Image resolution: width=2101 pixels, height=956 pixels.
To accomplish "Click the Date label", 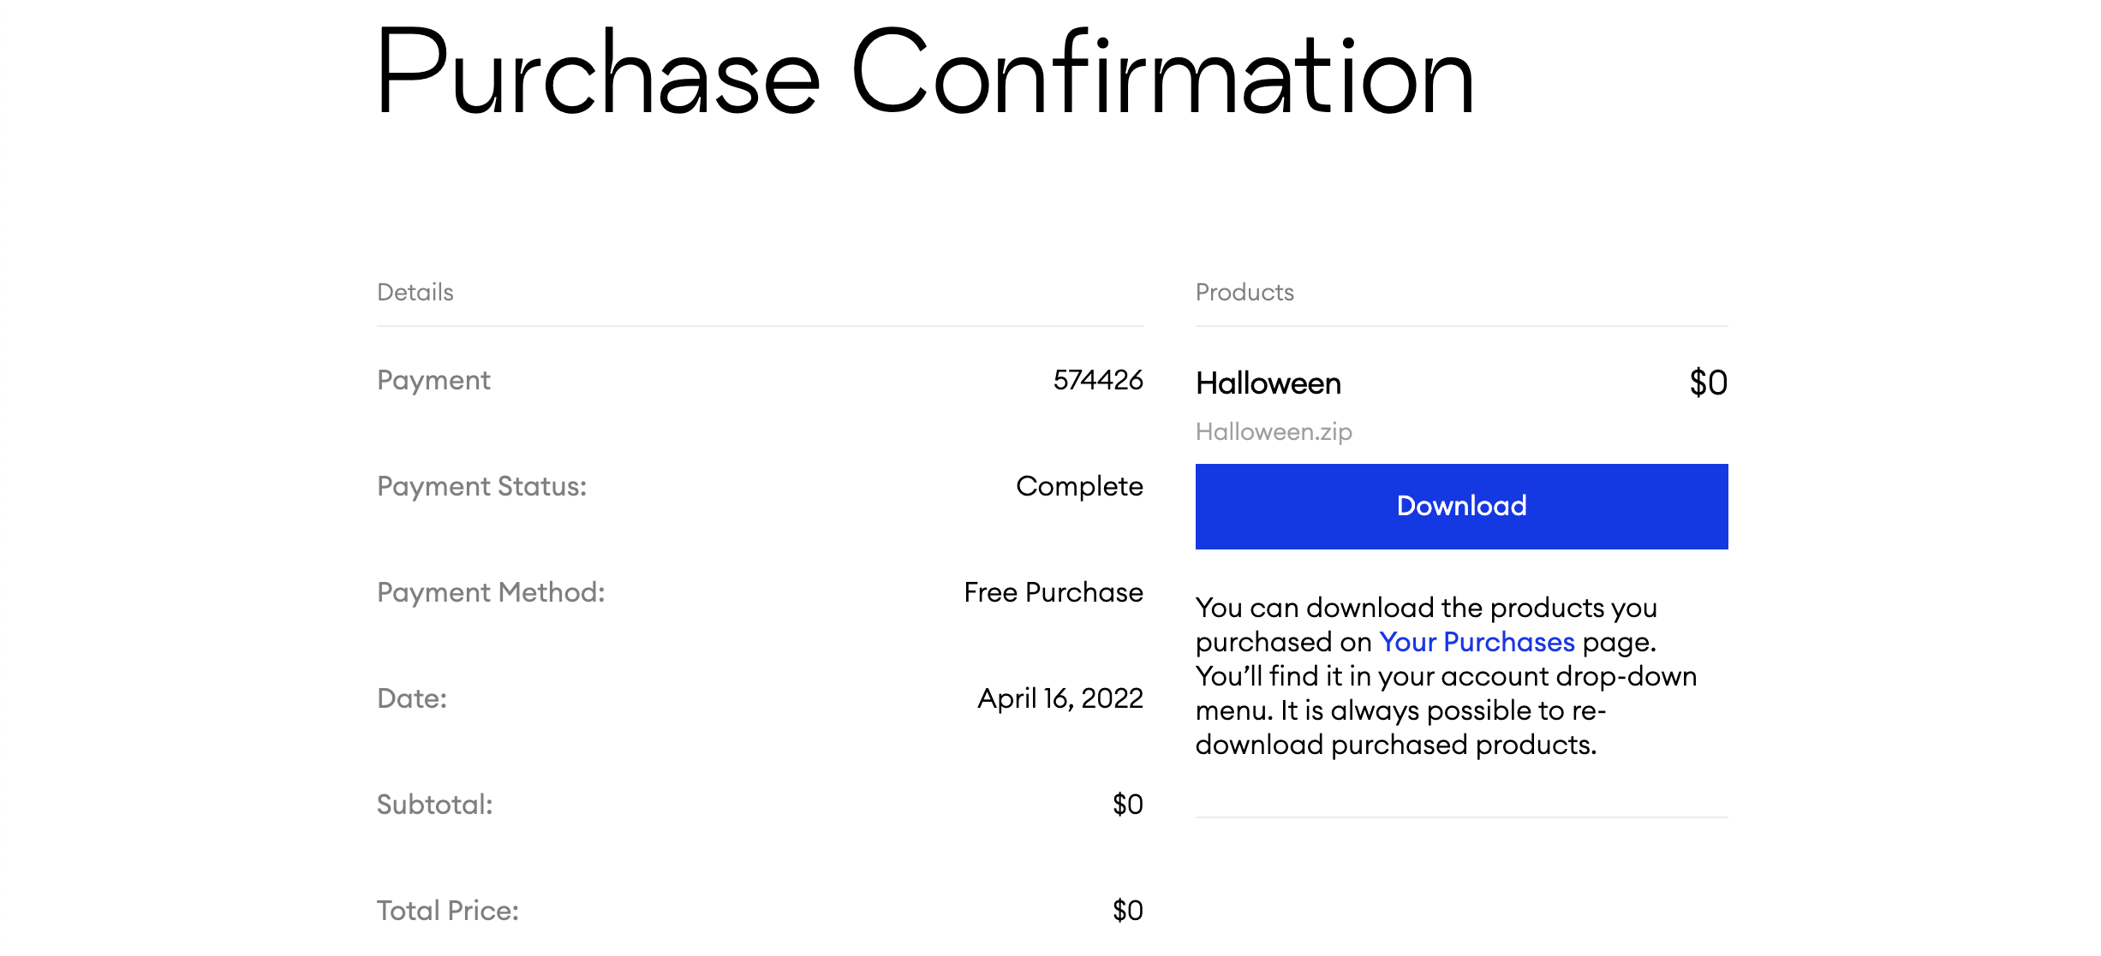I will point(412,698).
